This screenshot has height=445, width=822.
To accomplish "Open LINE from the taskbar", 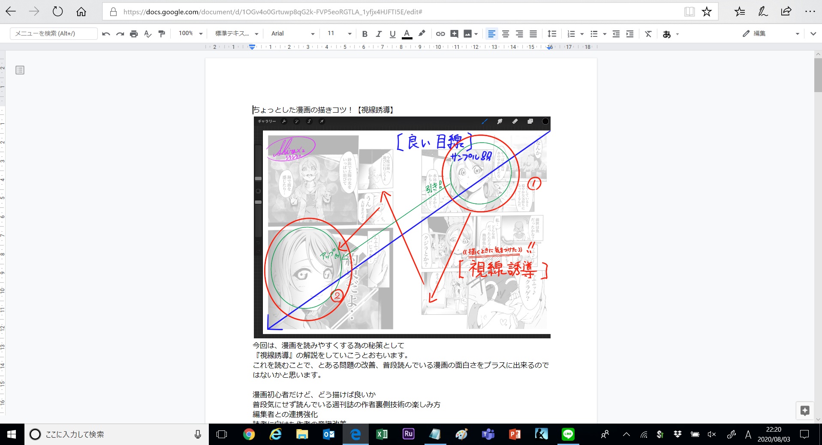I will pos(568,434).
